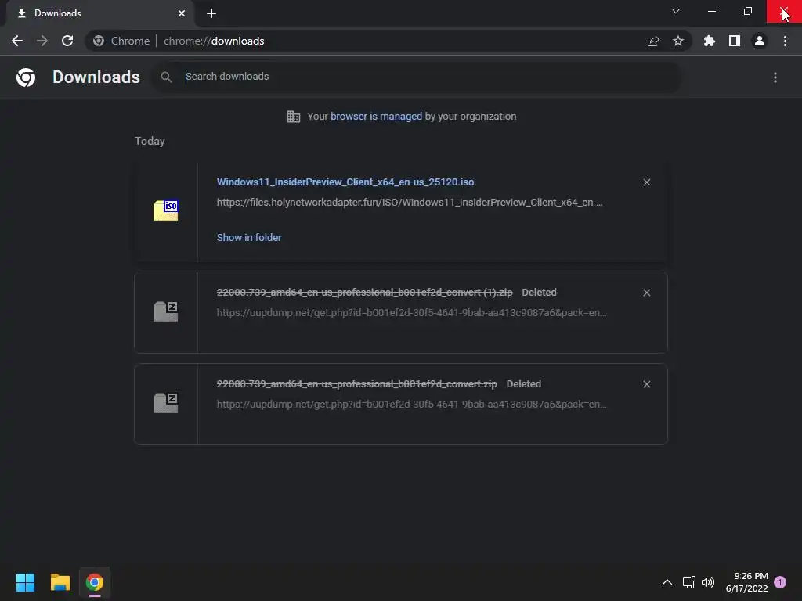This screenshot has width=802, height=601.
Task: Click the Chrome logo beside Downloads title
Action: tap(26, 77)
